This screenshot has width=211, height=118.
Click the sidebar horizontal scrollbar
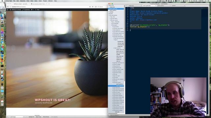coord(113,113)
